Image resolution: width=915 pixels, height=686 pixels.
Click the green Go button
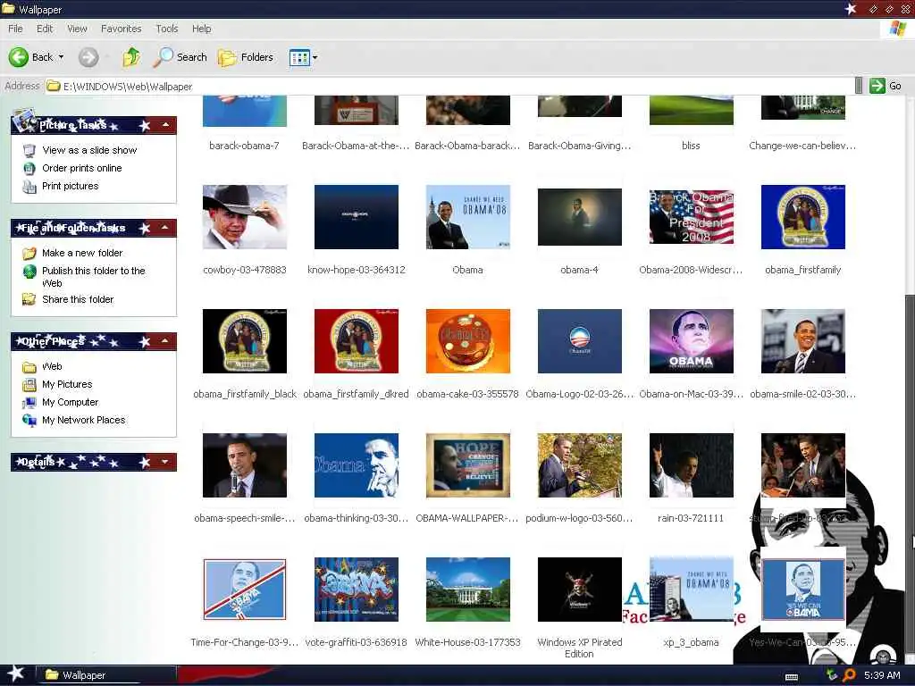point(886,86)
